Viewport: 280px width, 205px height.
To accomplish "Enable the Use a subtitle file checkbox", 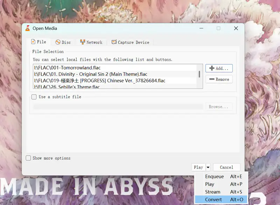I will point(34,97).
